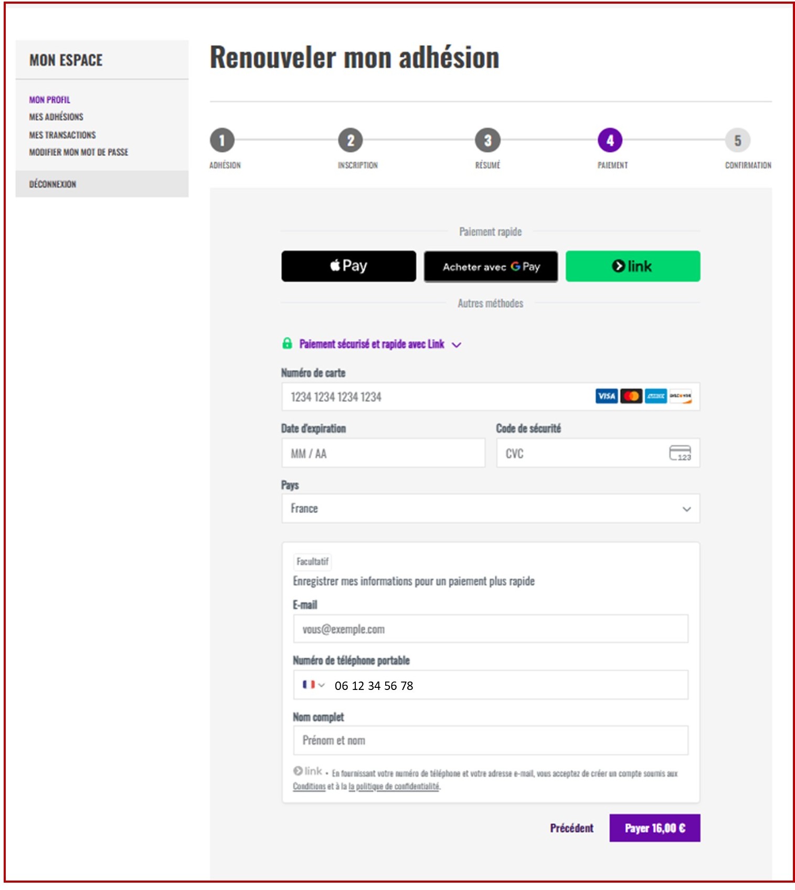The height and width of the screenshot is (890, 795).
Task: Pay using the Apple Pay button
Action: click(x=348, y=266)
